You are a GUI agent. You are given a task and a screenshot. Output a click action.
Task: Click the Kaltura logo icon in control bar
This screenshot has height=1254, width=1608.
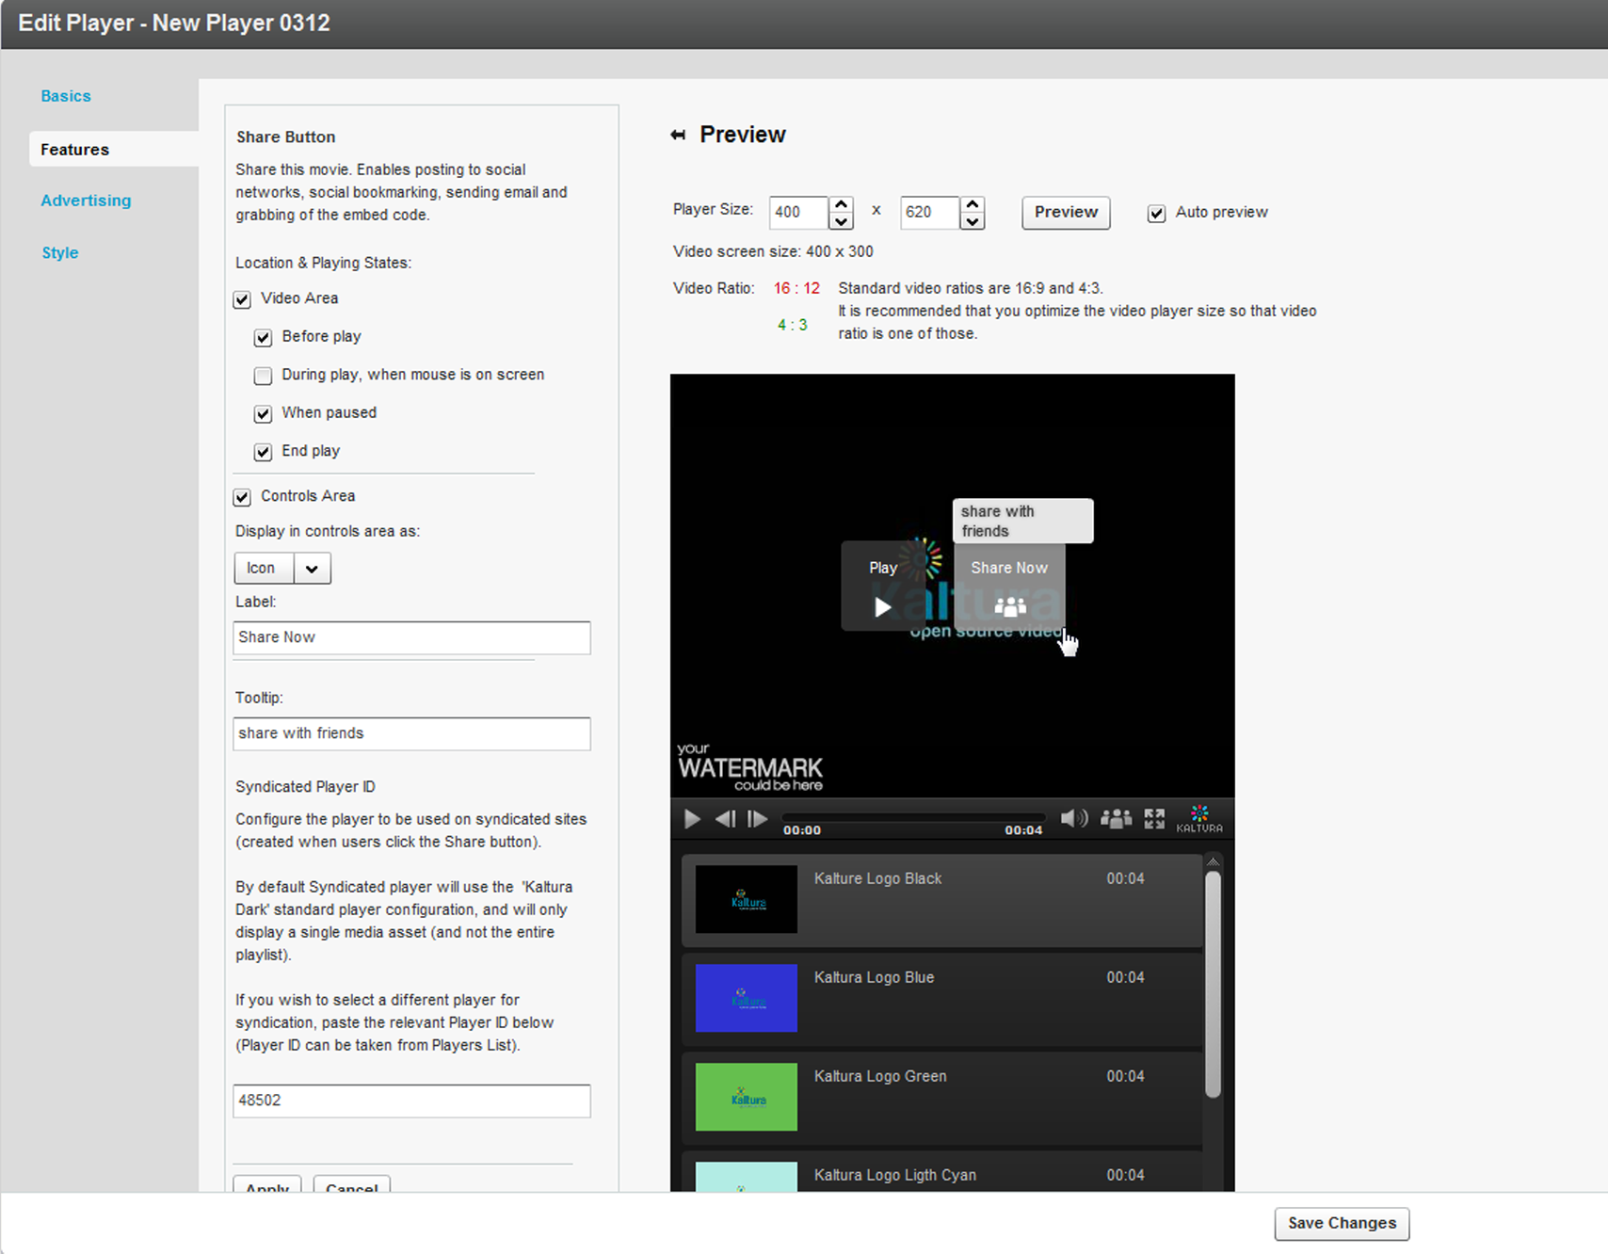click(x=1198, y=818)
